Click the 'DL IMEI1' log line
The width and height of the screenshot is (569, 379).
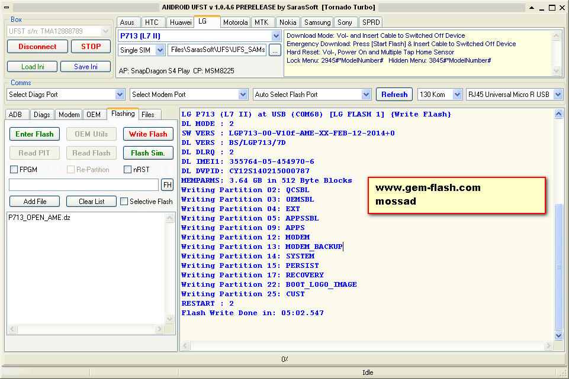(248, 161)
